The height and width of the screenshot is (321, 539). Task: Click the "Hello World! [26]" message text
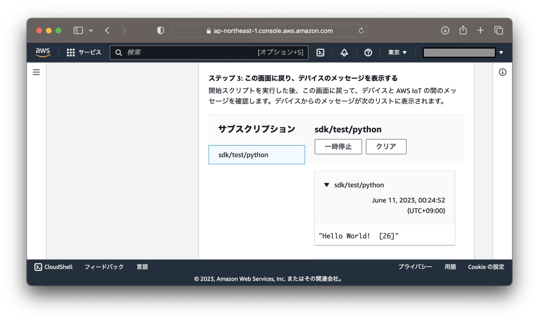click(358, 236)
